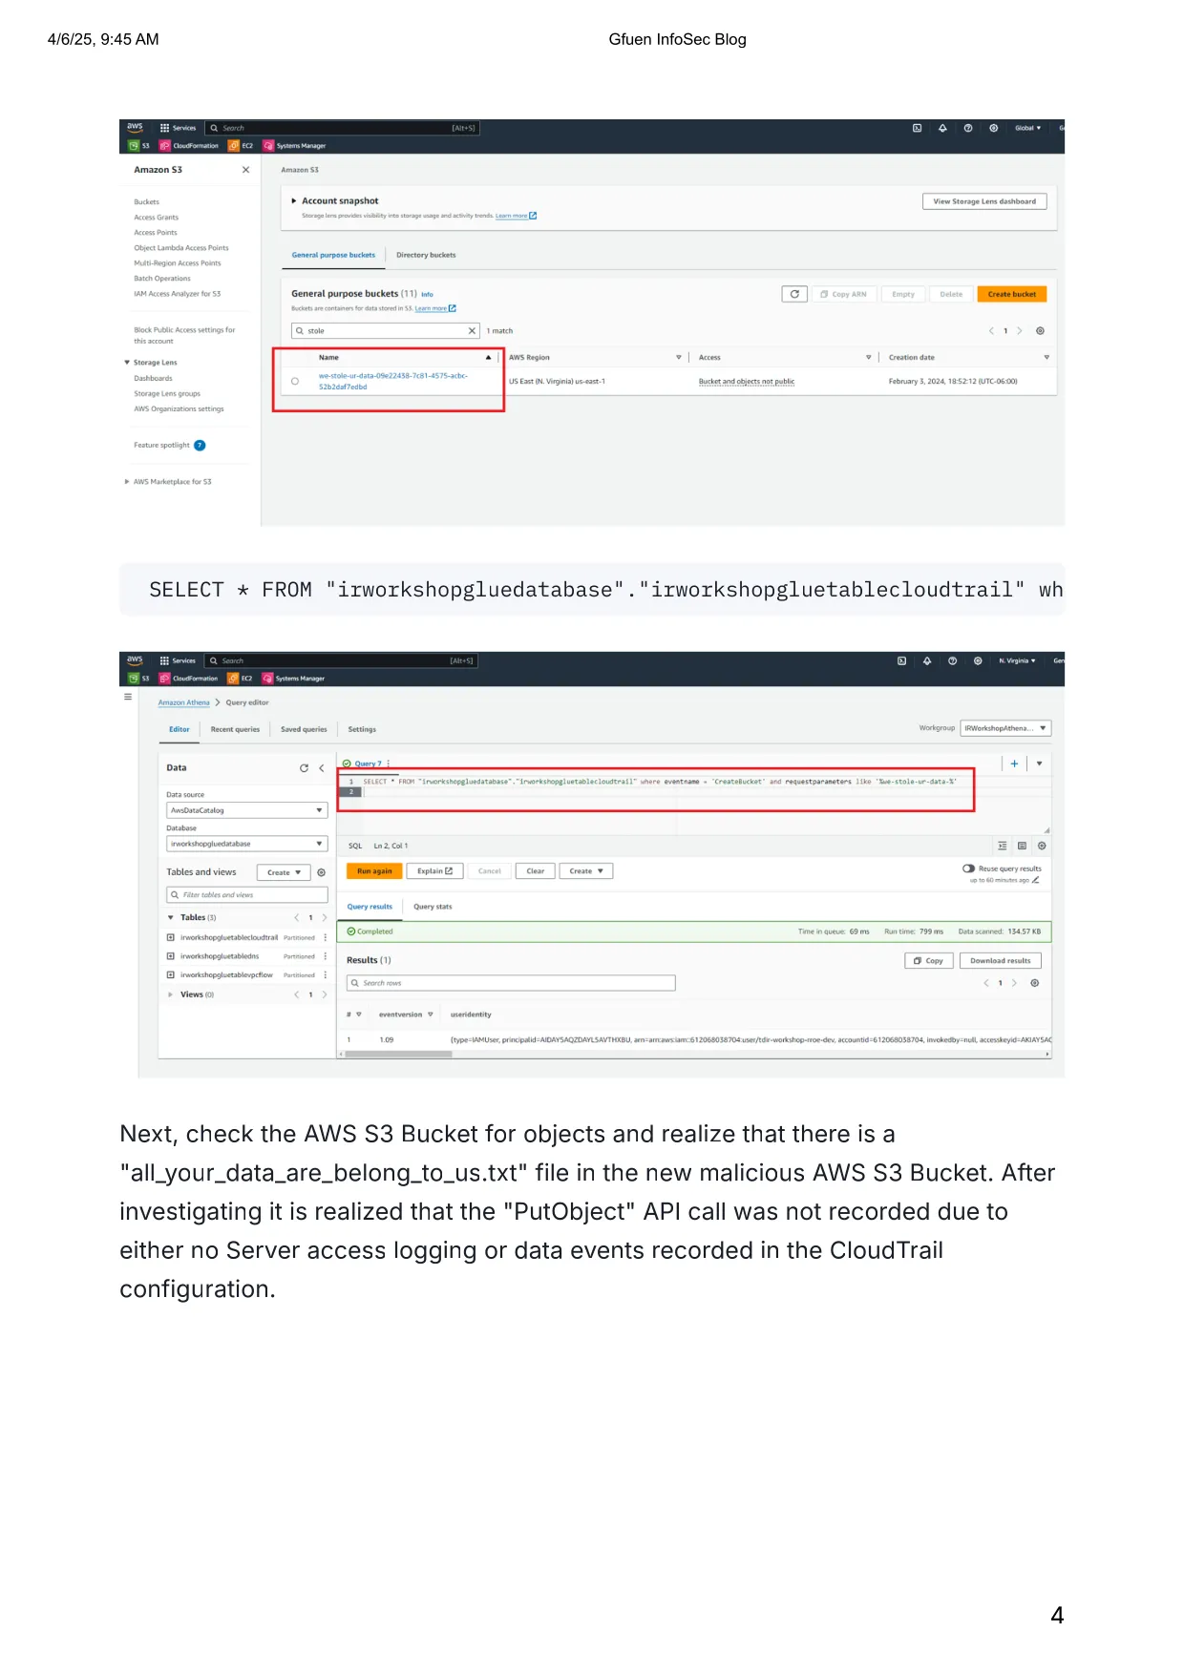Click View Storage Lens dashboard button

(984, 201)
